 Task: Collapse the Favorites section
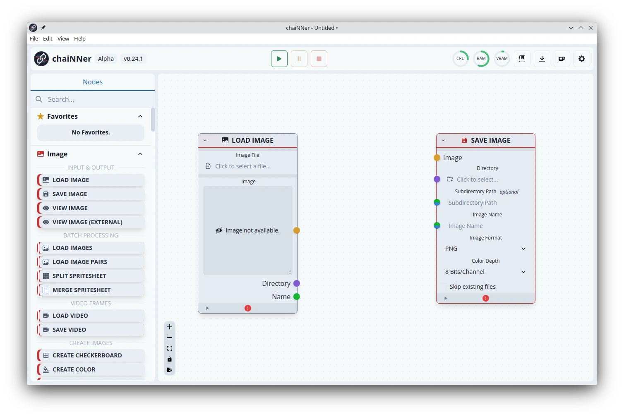coord(140,116)
